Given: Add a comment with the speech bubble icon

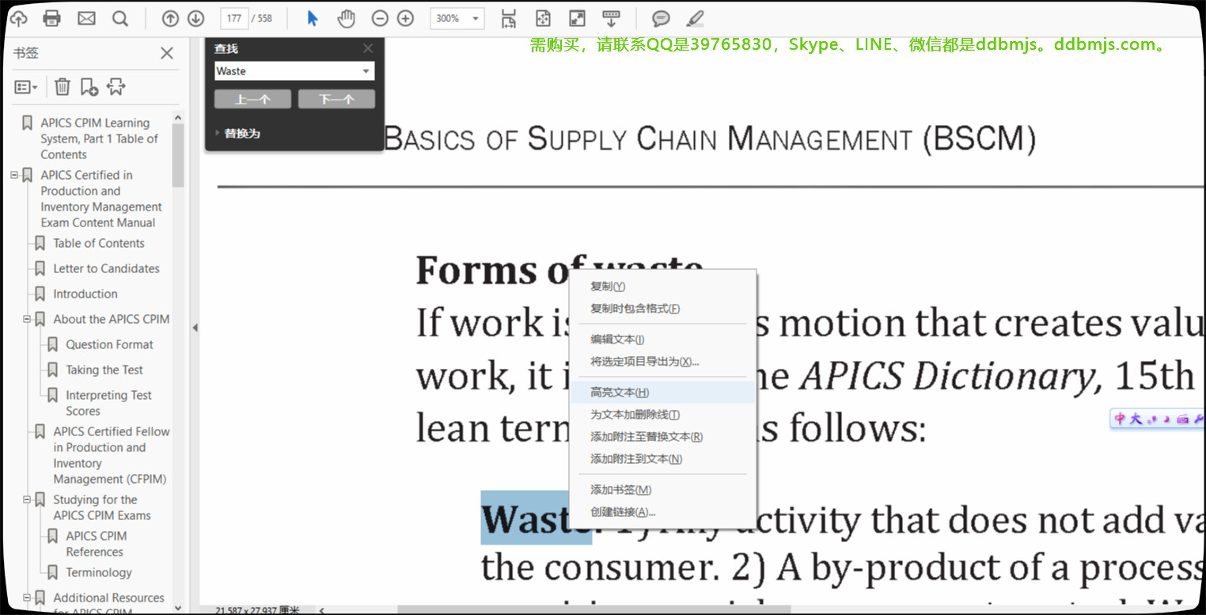Looking at the screenshot, I should click(x=661, y=18).
